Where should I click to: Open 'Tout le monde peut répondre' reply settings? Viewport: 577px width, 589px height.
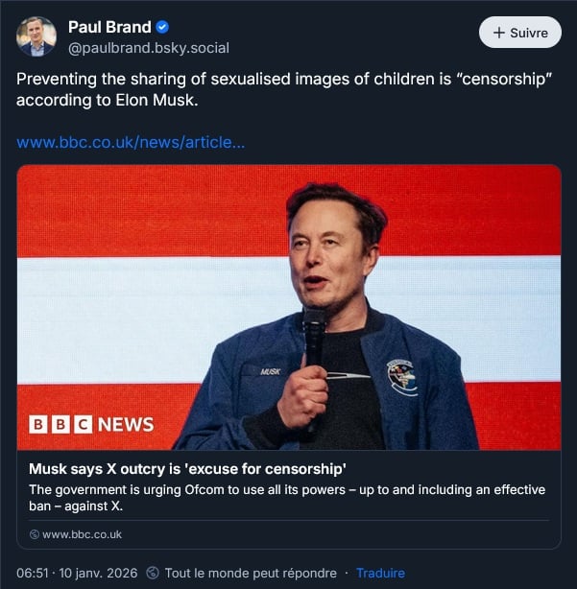point(250,573)
